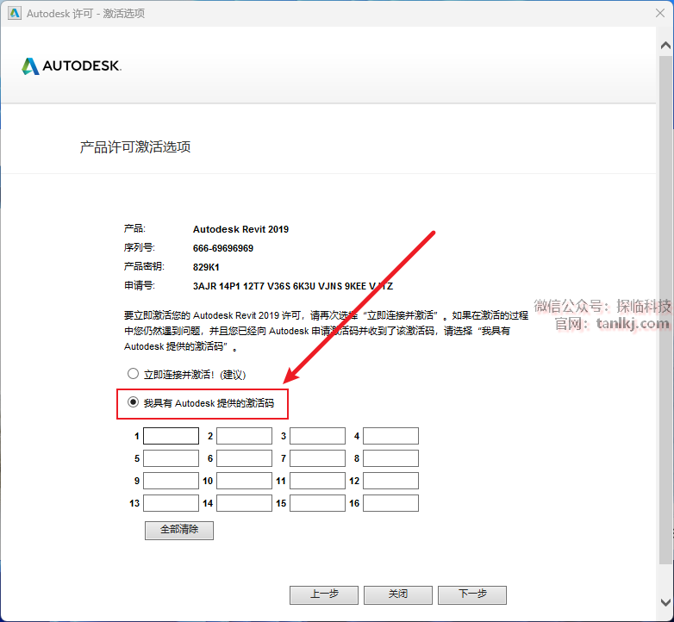Click the serial number 666-69696969
Viewport: 674px width, 622px height.
[x=223, y=248]
